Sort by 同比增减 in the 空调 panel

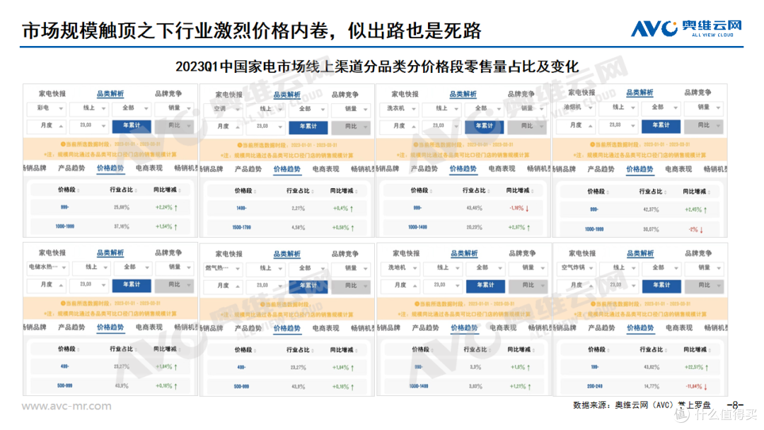tap(345, 192)
